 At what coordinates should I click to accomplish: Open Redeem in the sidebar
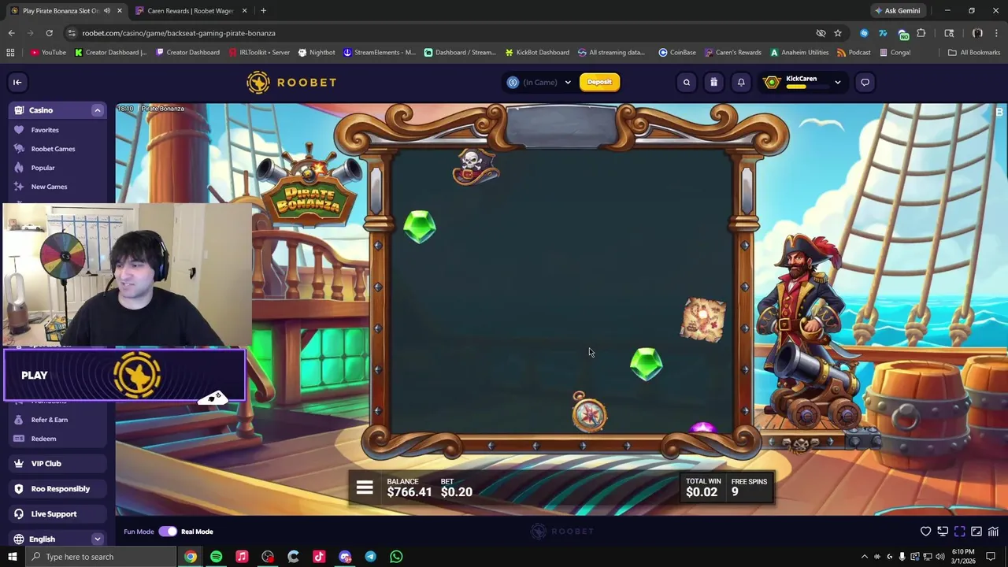(43, 439)
